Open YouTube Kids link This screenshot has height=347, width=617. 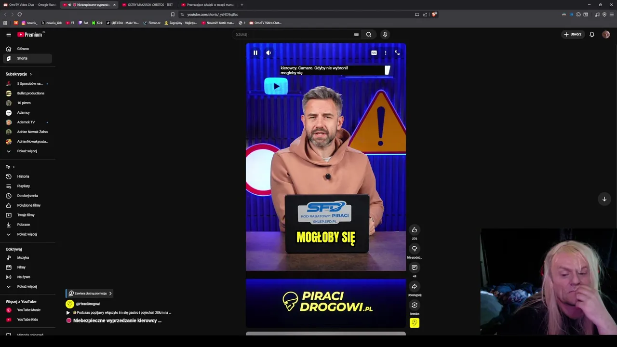pos(27,320)
